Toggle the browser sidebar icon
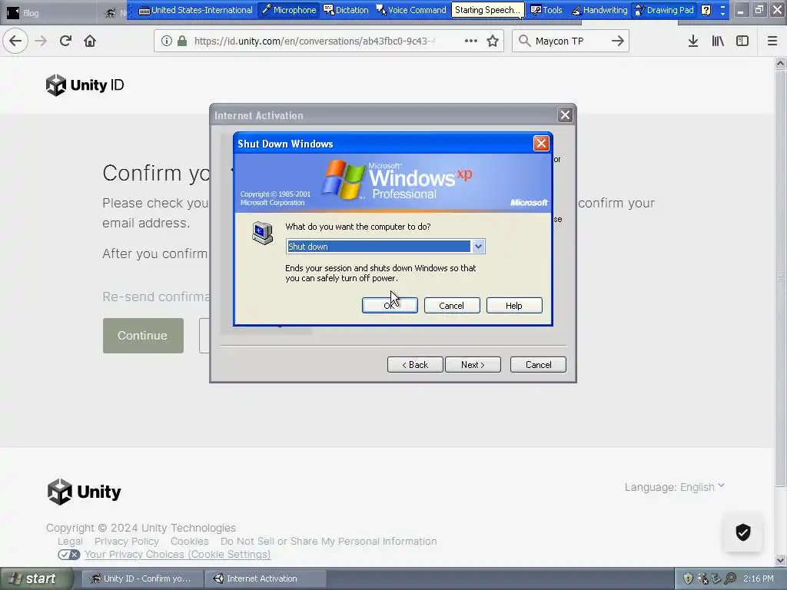Screen dimensions: 787x590 pos(742,41)
